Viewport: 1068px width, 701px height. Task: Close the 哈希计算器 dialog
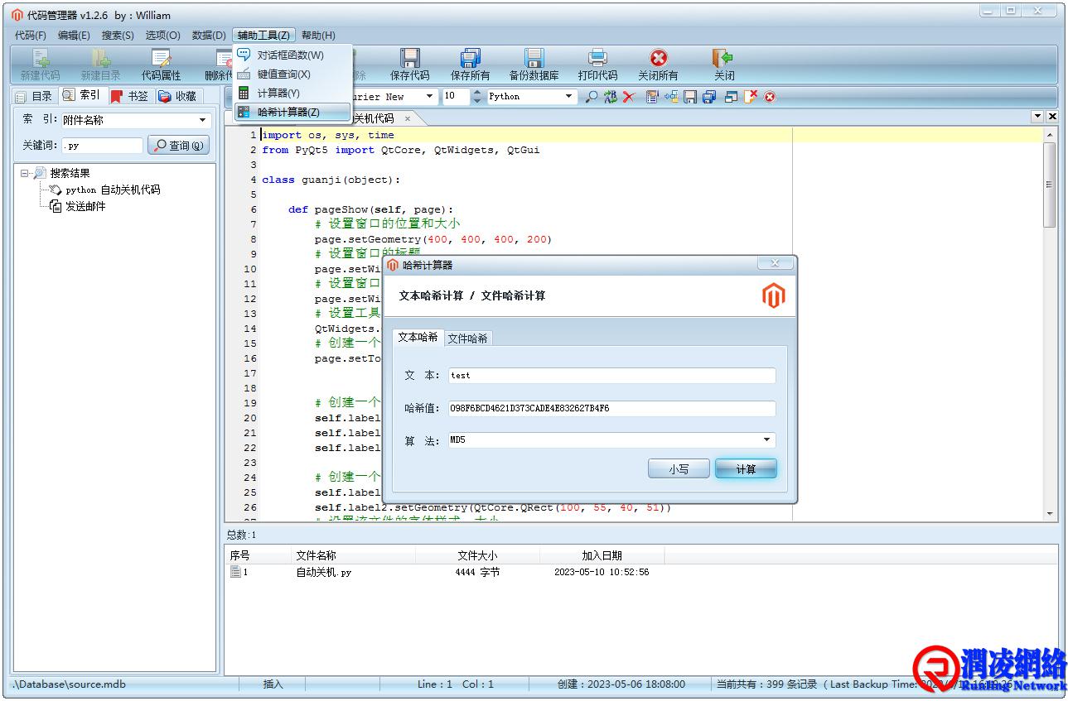pos(775,263)
